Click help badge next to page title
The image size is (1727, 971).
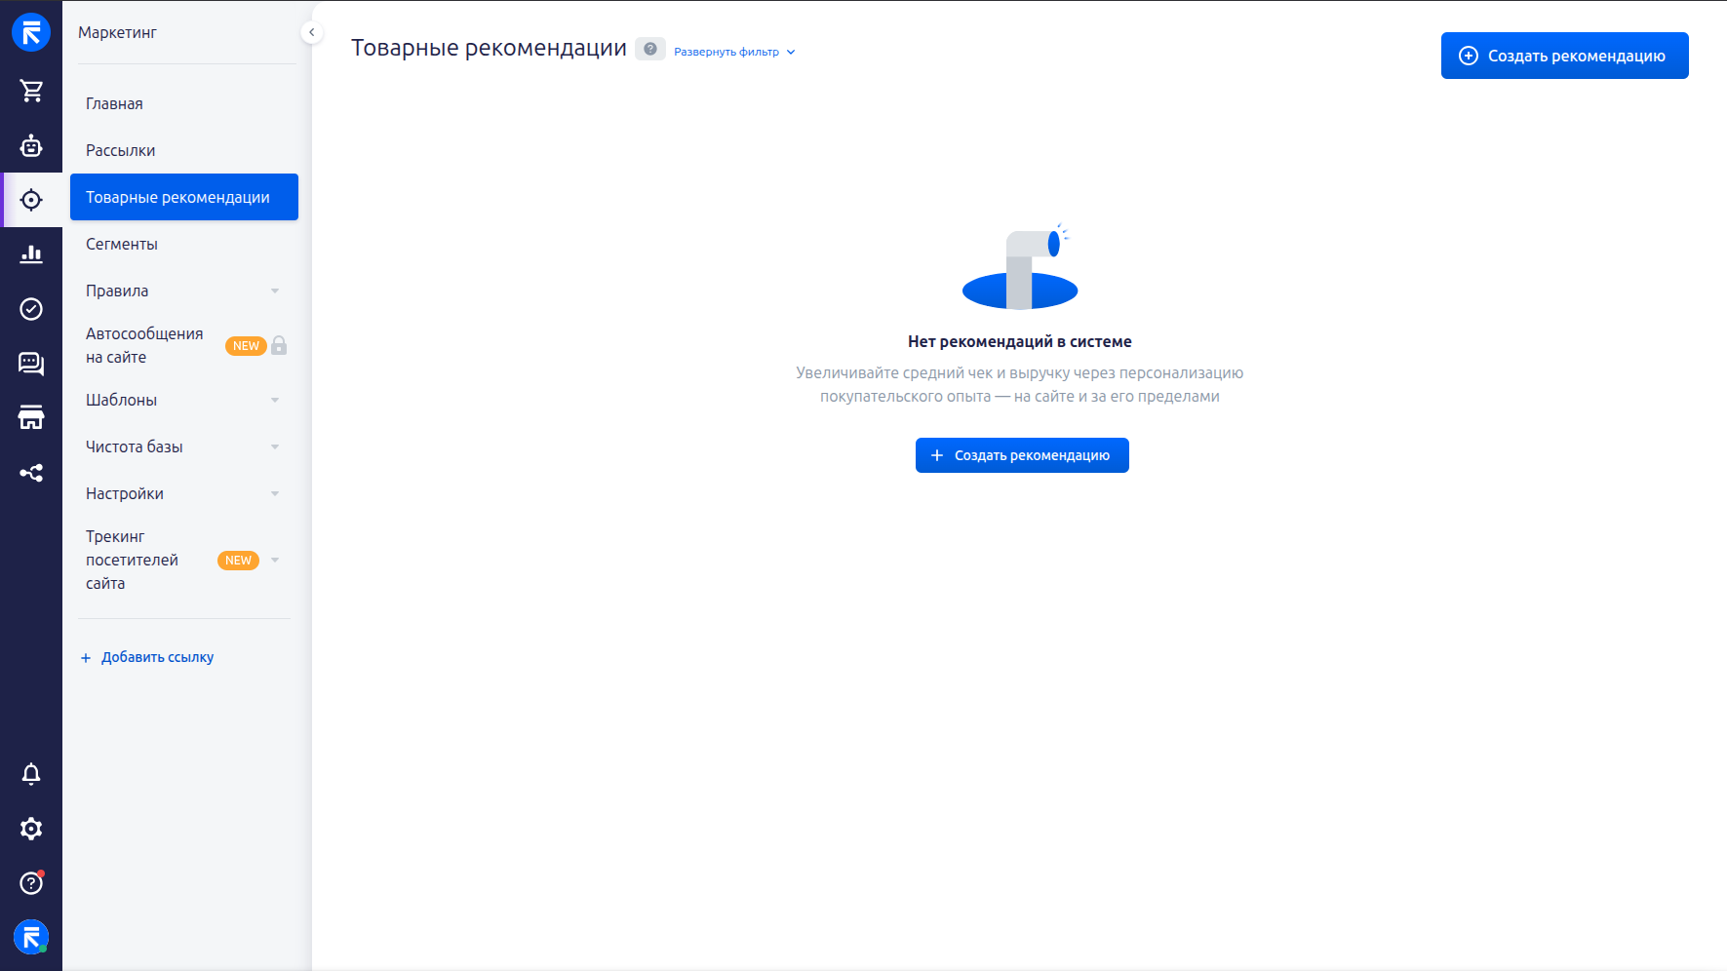click(650, 49)
